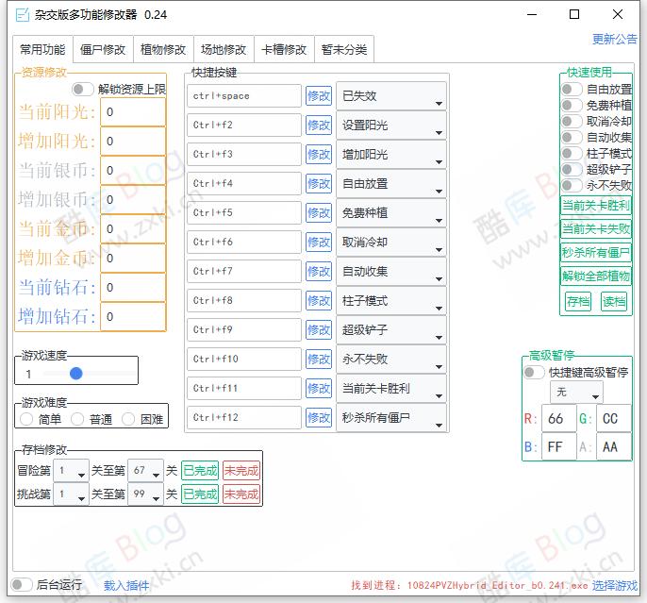The height and width of the screenshot is (603, 647).
Task: Open the 已失效 hotkey function dropdown
Action: pyautogui.click(x=391, y=95)
